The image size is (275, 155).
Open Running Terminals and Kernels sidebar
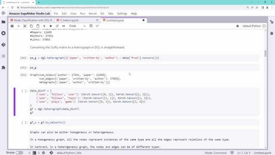3,33
